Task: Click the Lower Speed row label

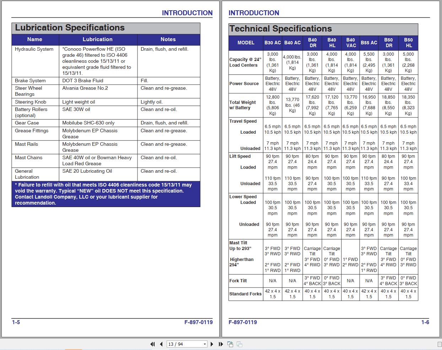Action: click(243, 197)
